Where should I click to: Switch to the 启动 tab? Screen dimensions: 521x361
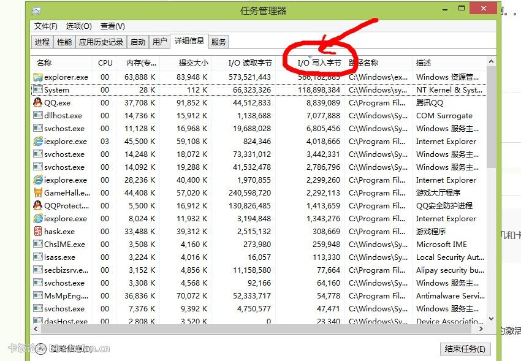(138, 42)
